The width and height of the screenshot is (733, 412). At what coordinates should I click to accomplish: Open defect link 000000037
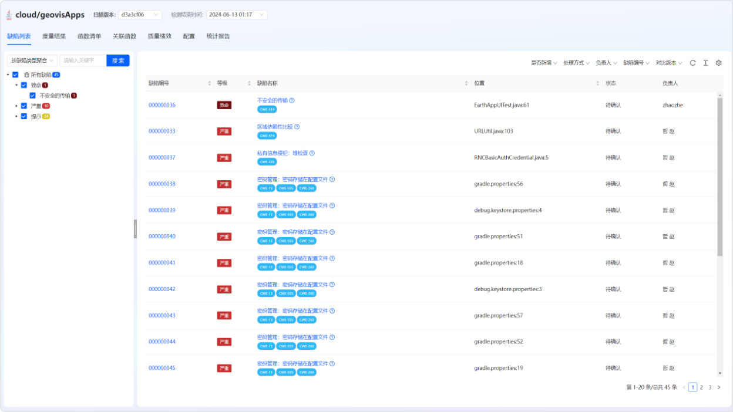pos(162,158)
